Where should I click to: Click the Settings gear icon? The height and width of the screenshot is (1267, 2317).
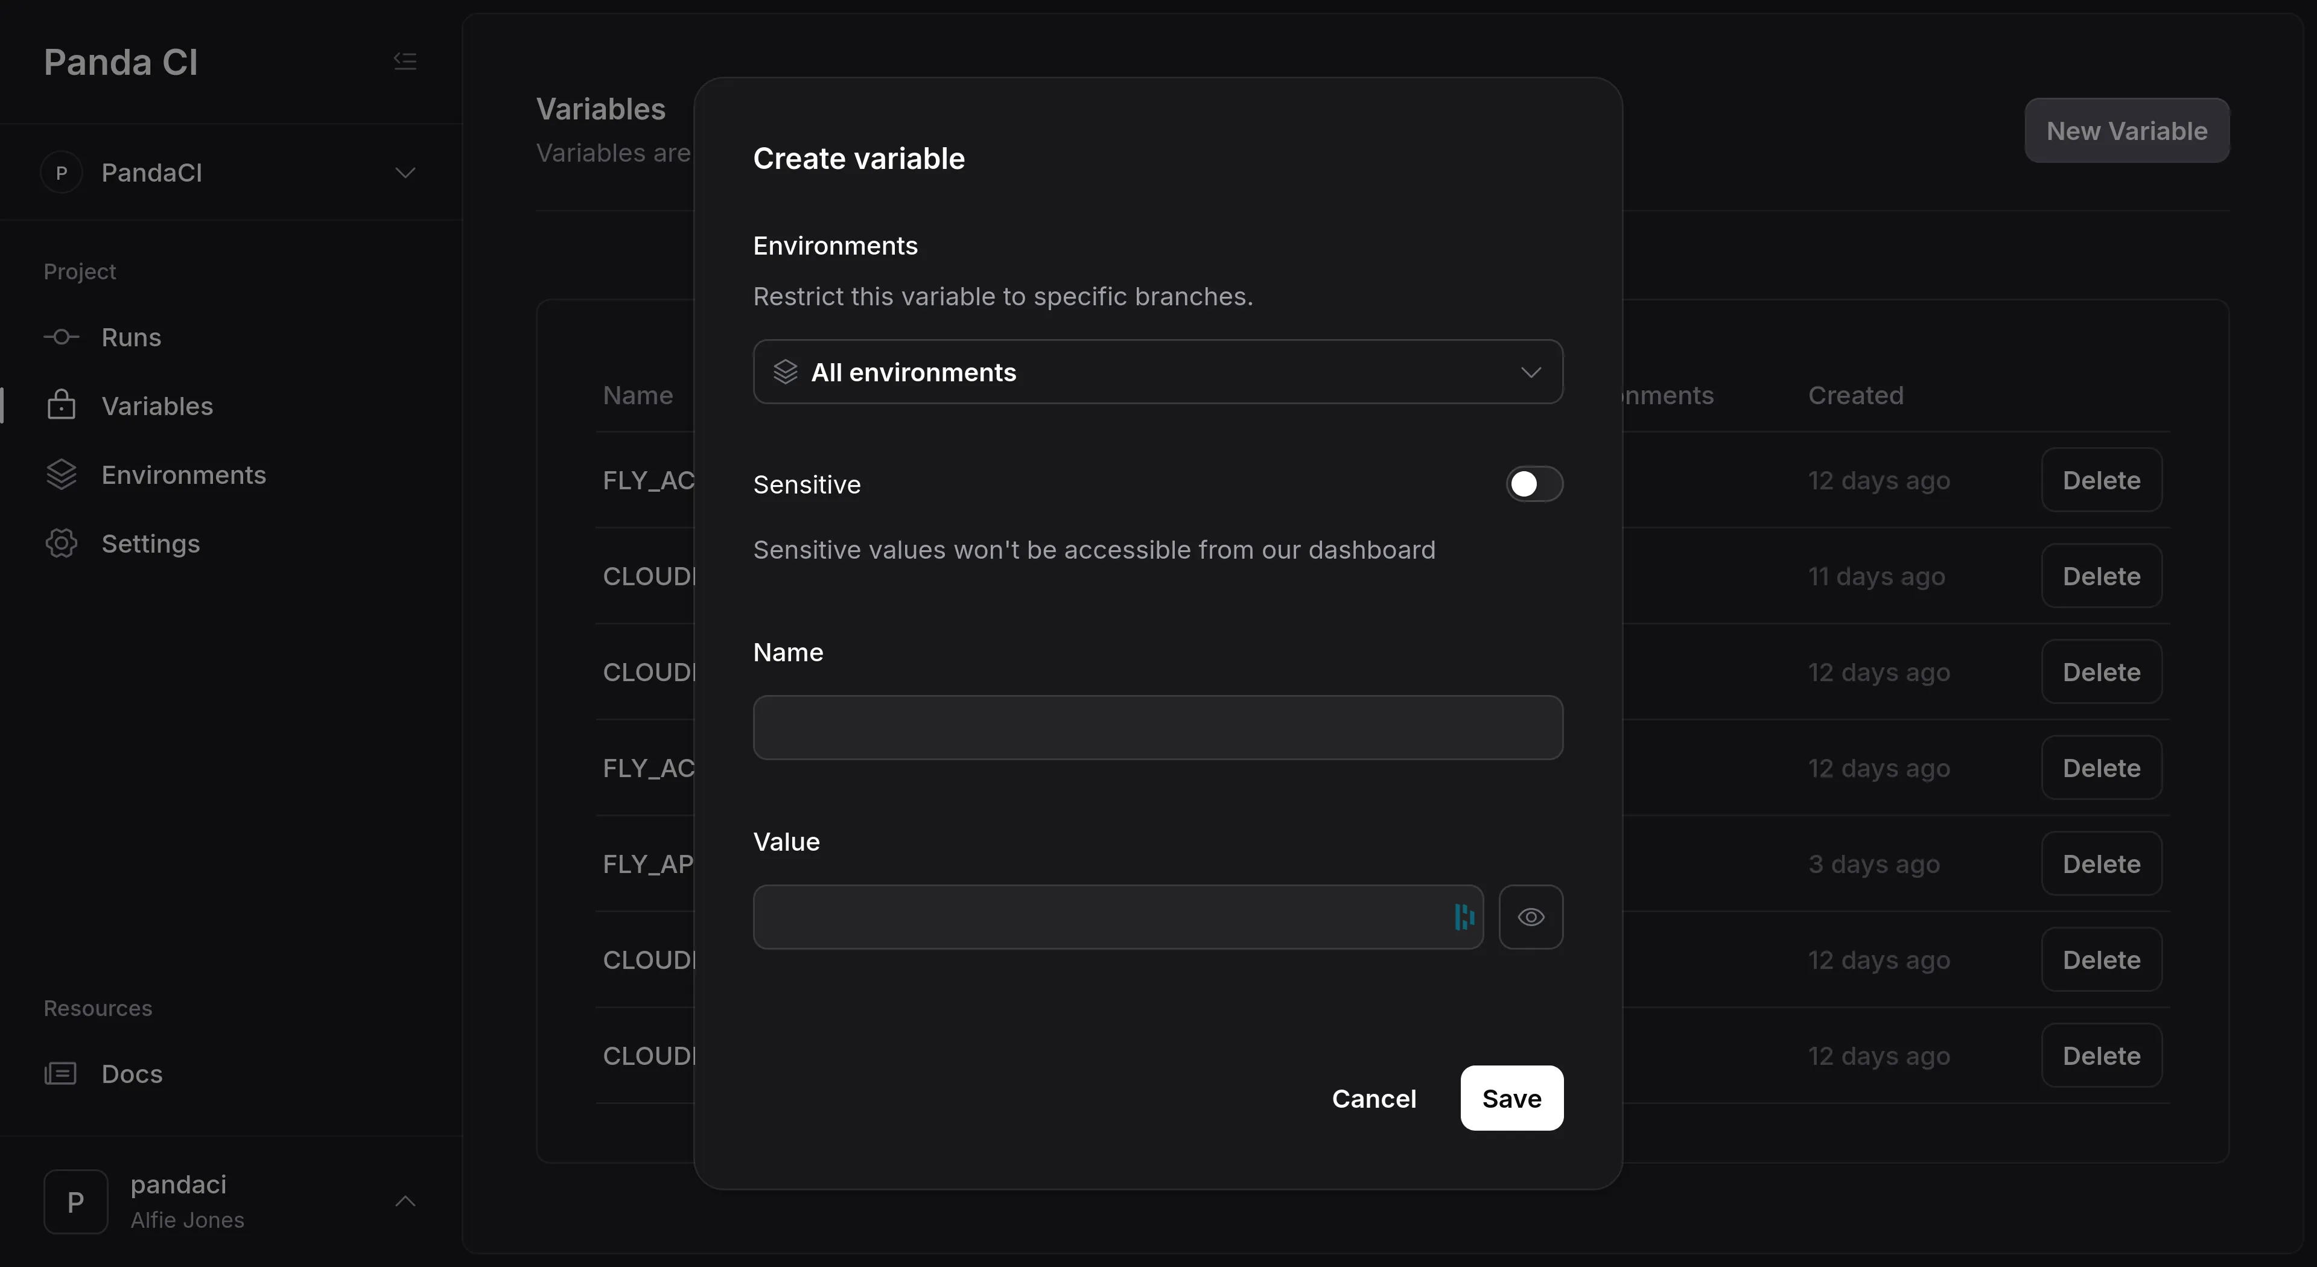point(61,543)
